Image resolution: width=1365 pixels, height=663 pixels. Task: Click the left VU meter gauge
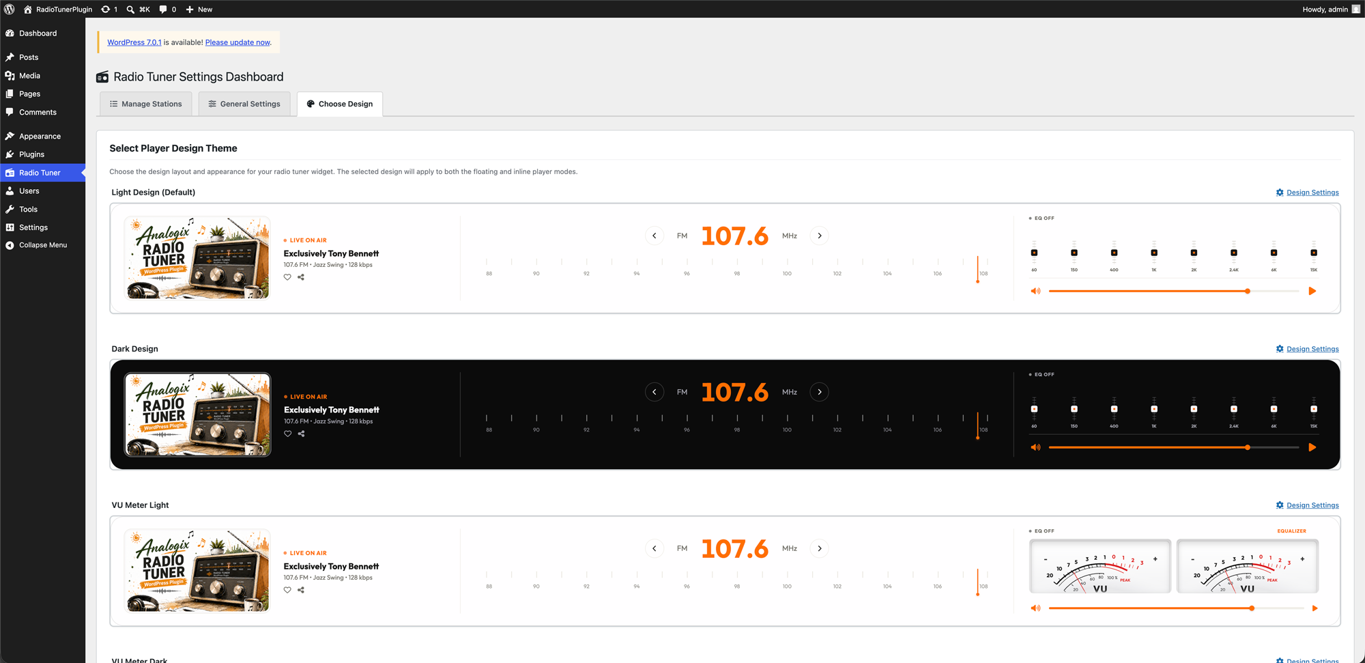tap(1100, 566)
